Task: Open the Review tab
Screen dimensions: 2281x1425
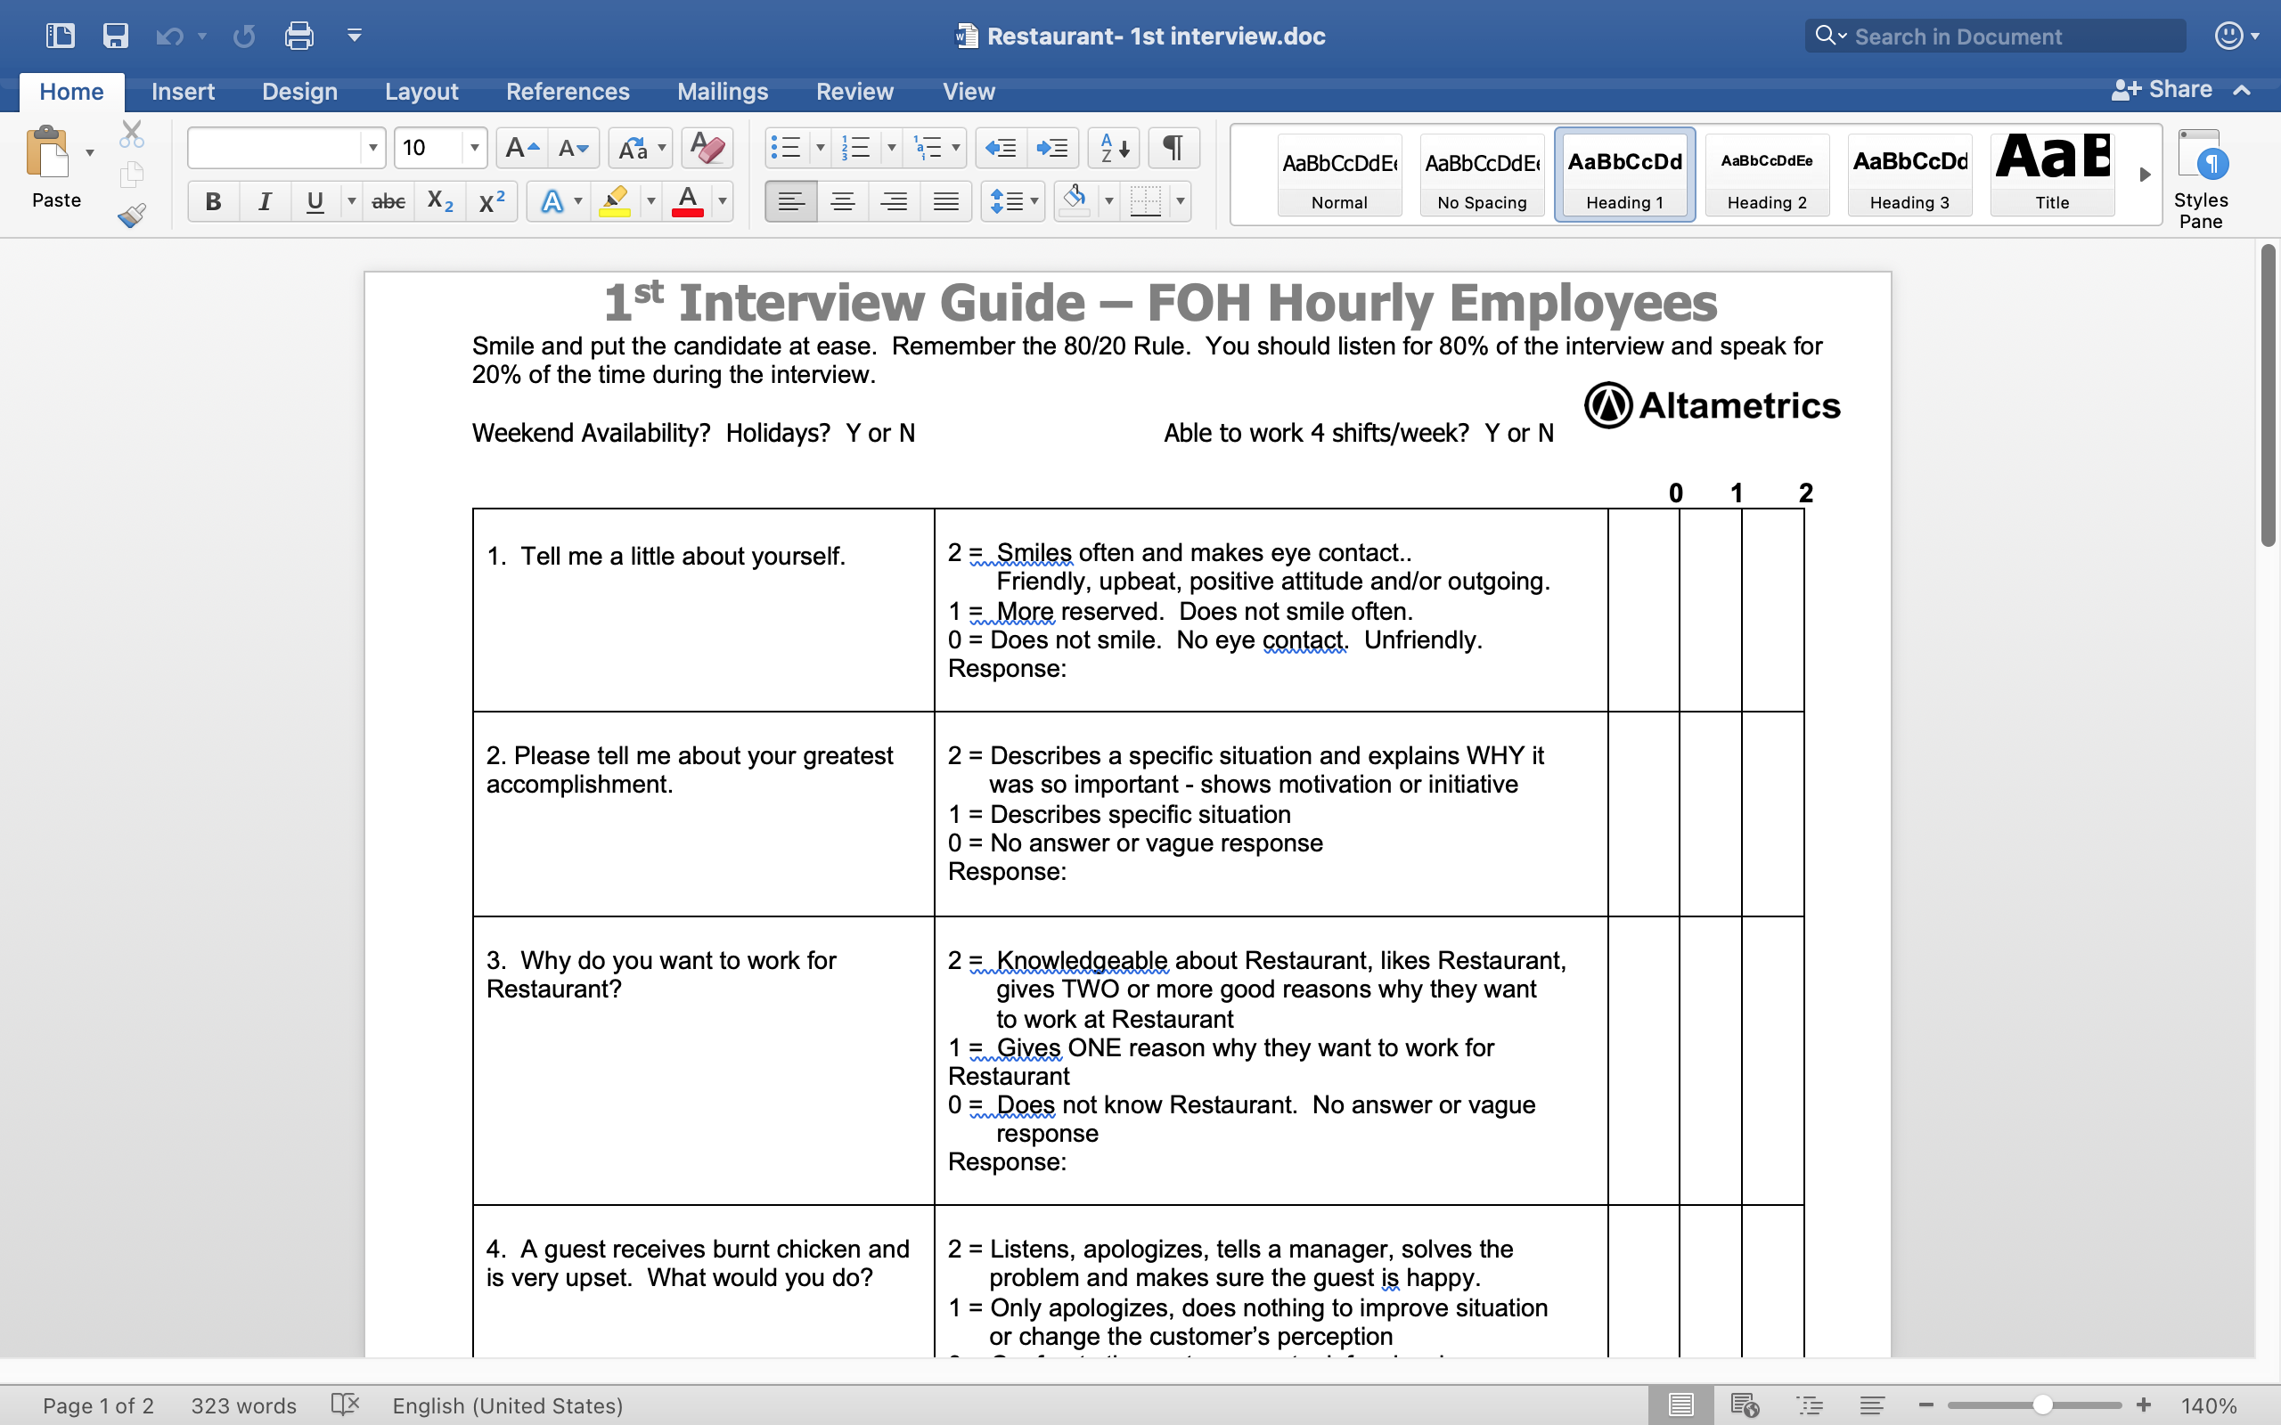Action: pyautogui.click(x=854, y=92)
